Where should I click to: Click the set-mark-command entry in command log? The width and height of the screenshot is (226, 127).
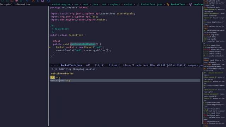click(214, 111)
